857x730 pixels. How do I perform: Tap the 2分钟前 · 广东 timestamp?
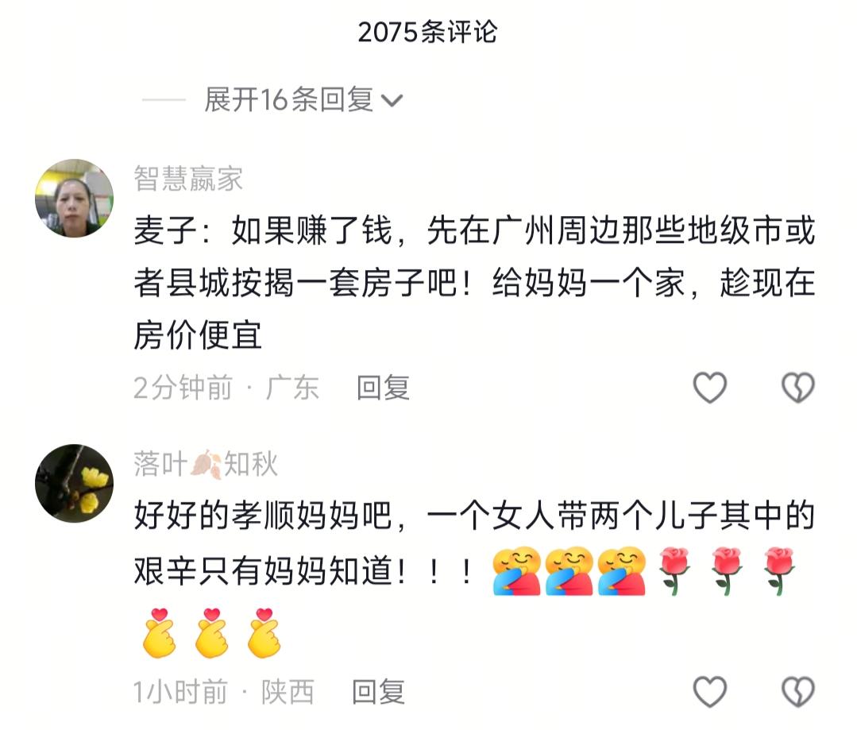click(226, 388)
